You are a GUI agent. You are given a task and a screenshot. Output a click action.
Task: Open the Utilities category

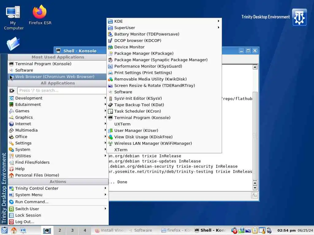(x=58, y=156)
